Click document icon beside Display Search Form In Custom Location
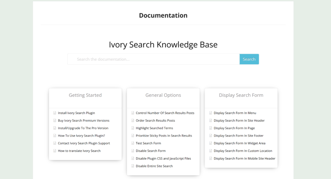This screenshot has width=331, height=179. point(210,151)
